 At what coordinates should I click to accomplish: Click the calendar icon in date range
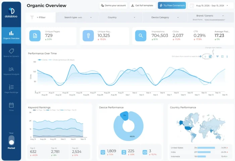pos(192,6)
